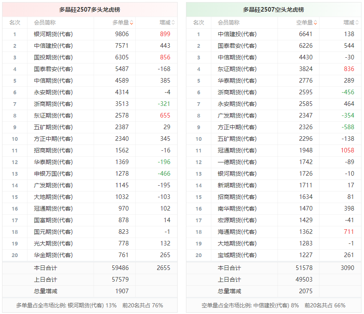Image resolution: width=364 pixels, height=314 pixels.
Task: Click the long position value 9806
Action: coord(122,34)
